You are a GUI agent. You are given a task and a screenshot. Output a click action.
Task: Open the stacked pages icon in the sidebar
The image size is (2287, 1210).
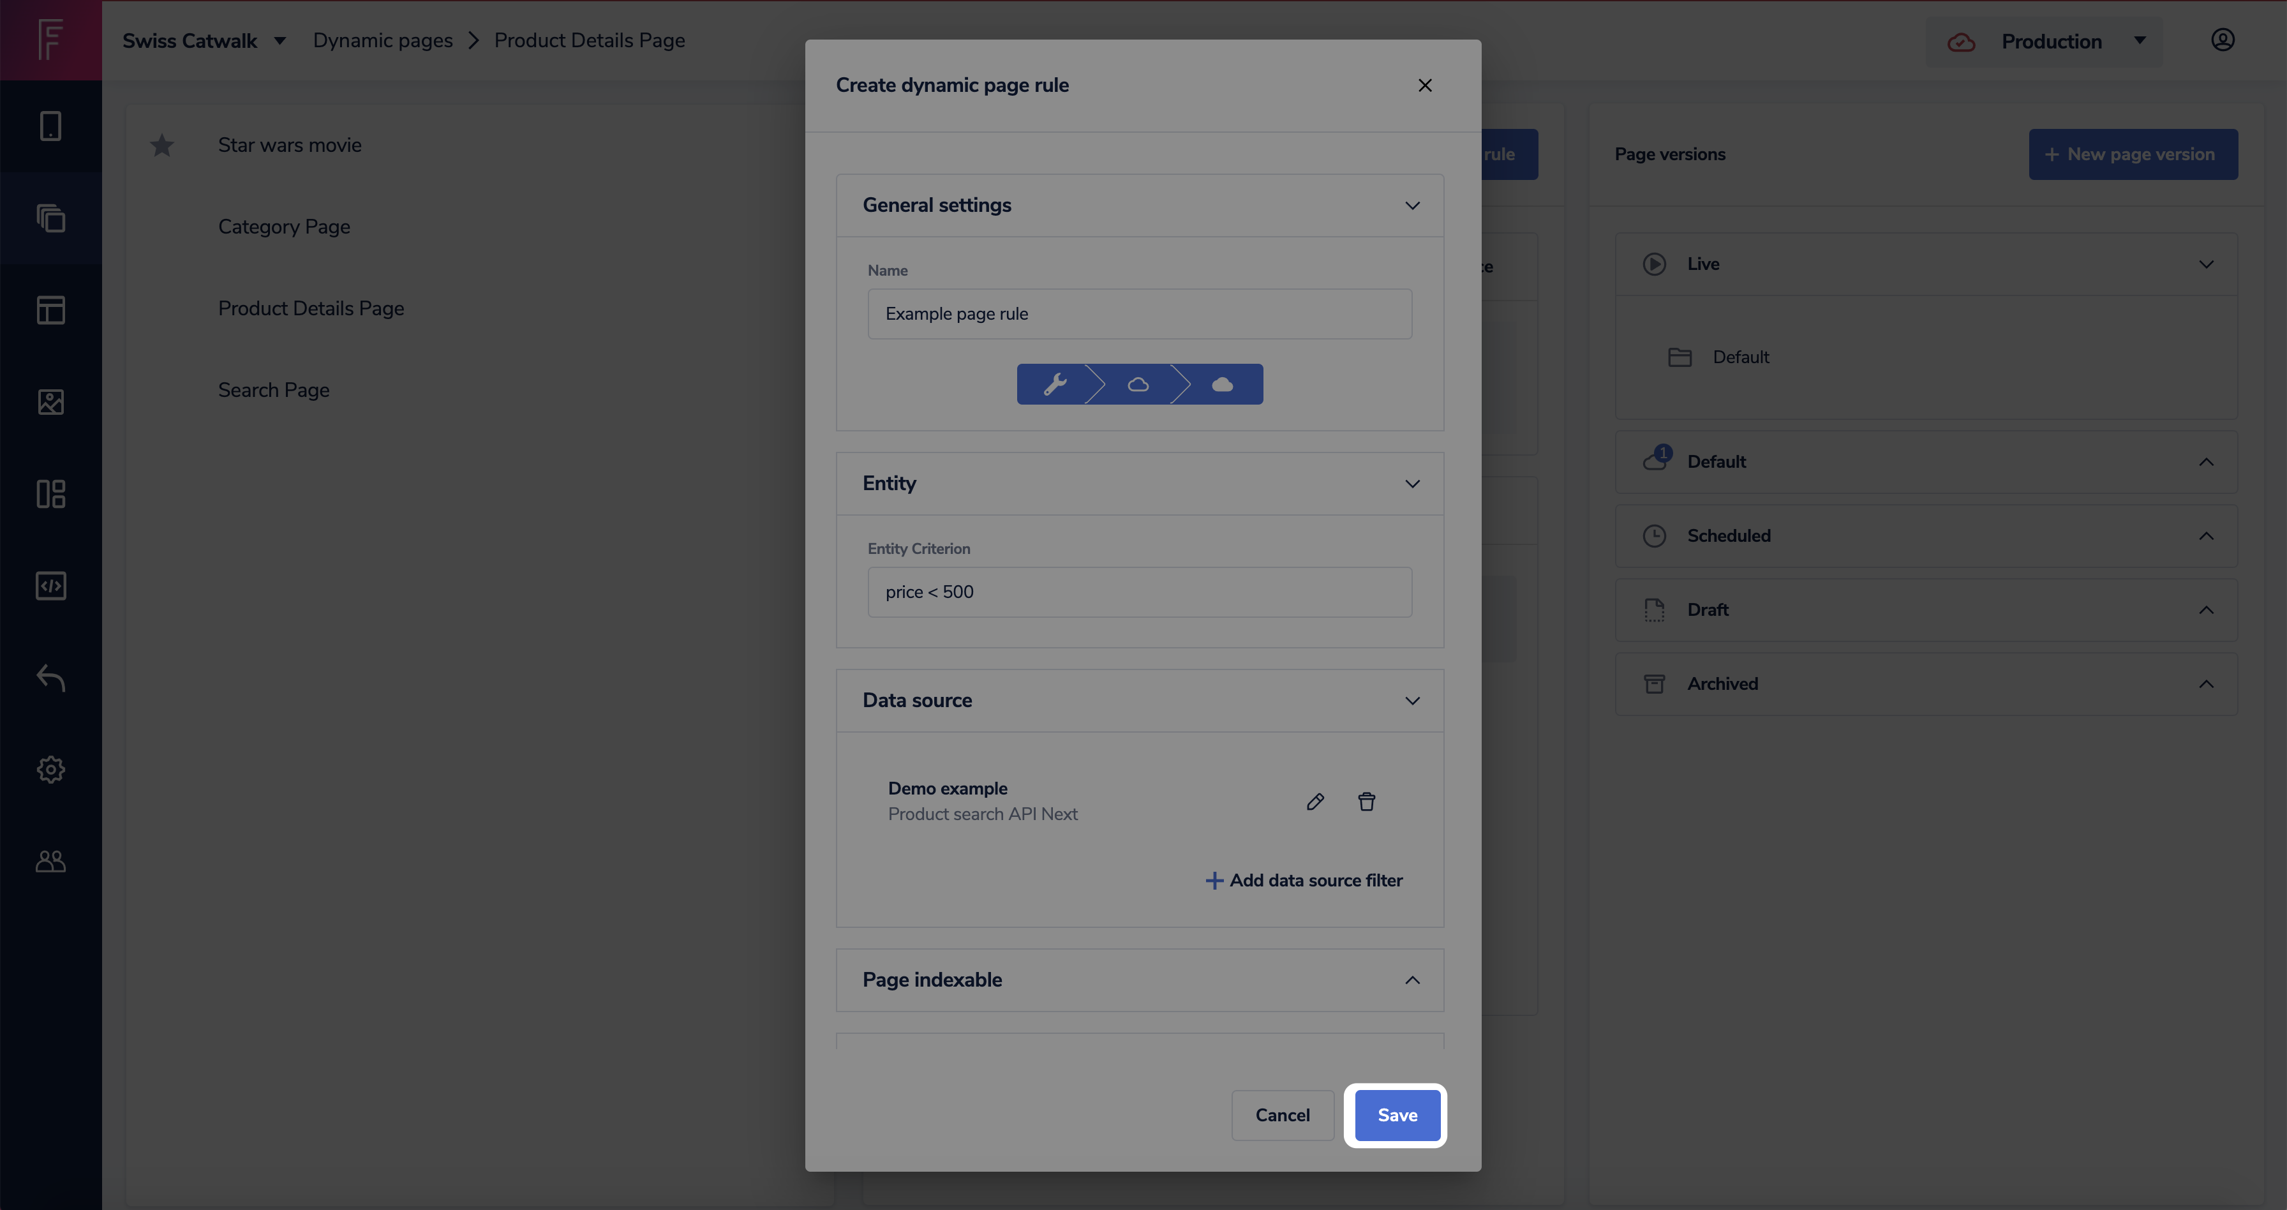pos(50,218)
